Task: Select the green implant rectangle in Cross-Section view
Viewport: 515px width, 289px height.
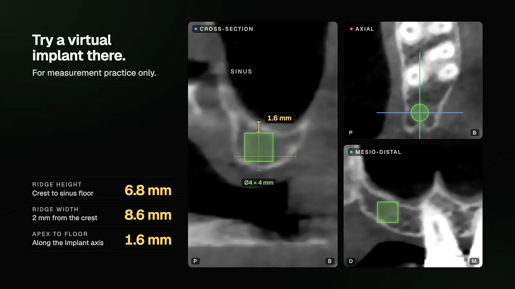Action: click(x=259, y=147)
